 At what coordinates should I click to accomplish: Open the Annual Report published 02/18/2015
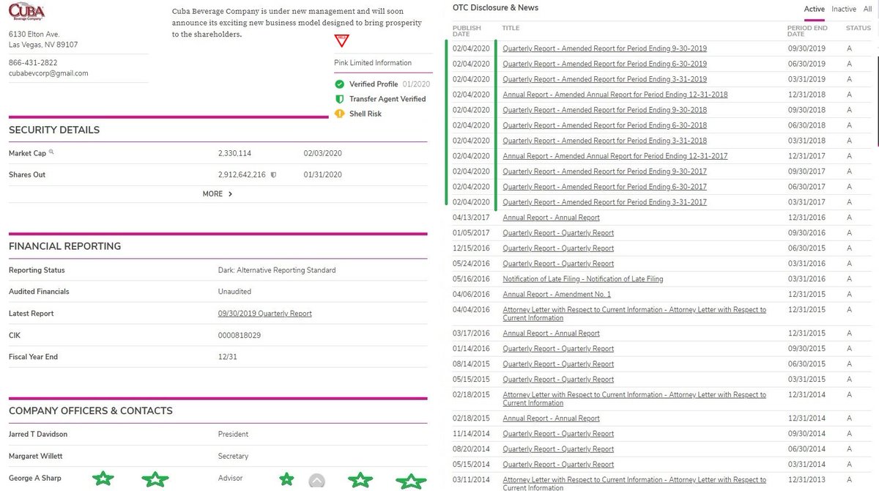[551, 418]
